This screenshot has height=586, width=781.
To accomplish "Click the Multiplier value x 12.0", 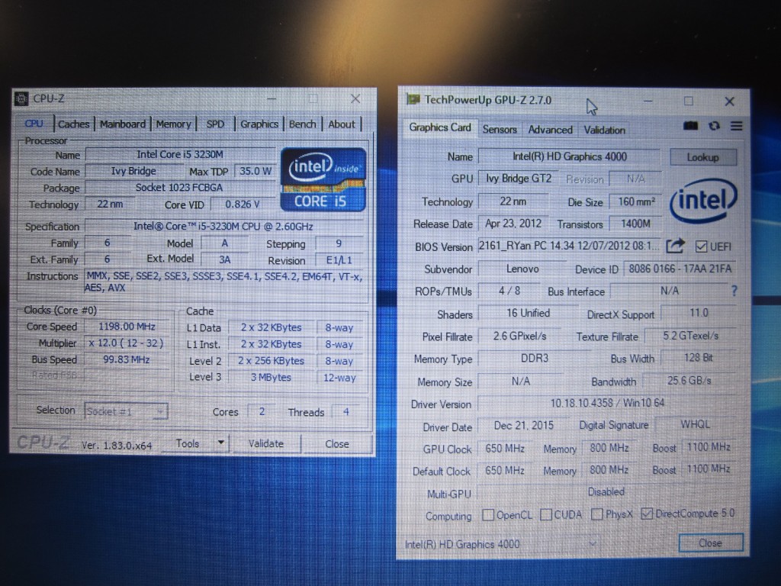I will tap(127, 343).
